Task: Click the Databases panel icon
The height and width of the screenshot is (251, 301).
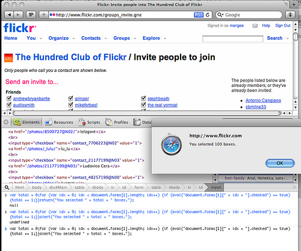Action: point(137,122)
